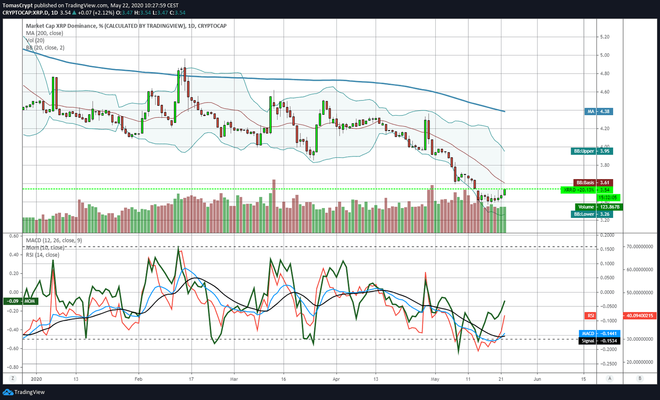Image resolution: width=660 pixels, height=400 pixels.
Task: Click the TradingView cloud logo icon
Action: pos(8,392)
